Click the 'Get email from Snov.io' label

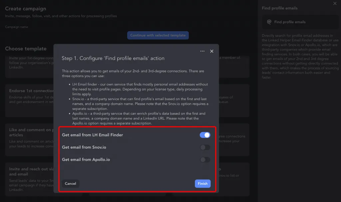(x=84, y=147)
